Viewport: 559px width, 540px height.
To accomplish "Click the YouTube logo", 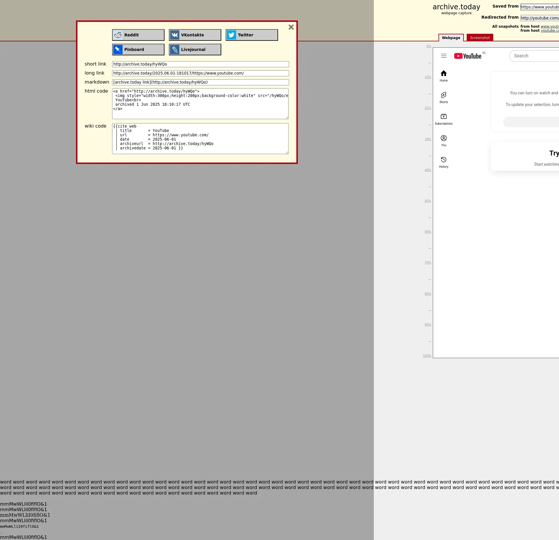I will [468, 56].
